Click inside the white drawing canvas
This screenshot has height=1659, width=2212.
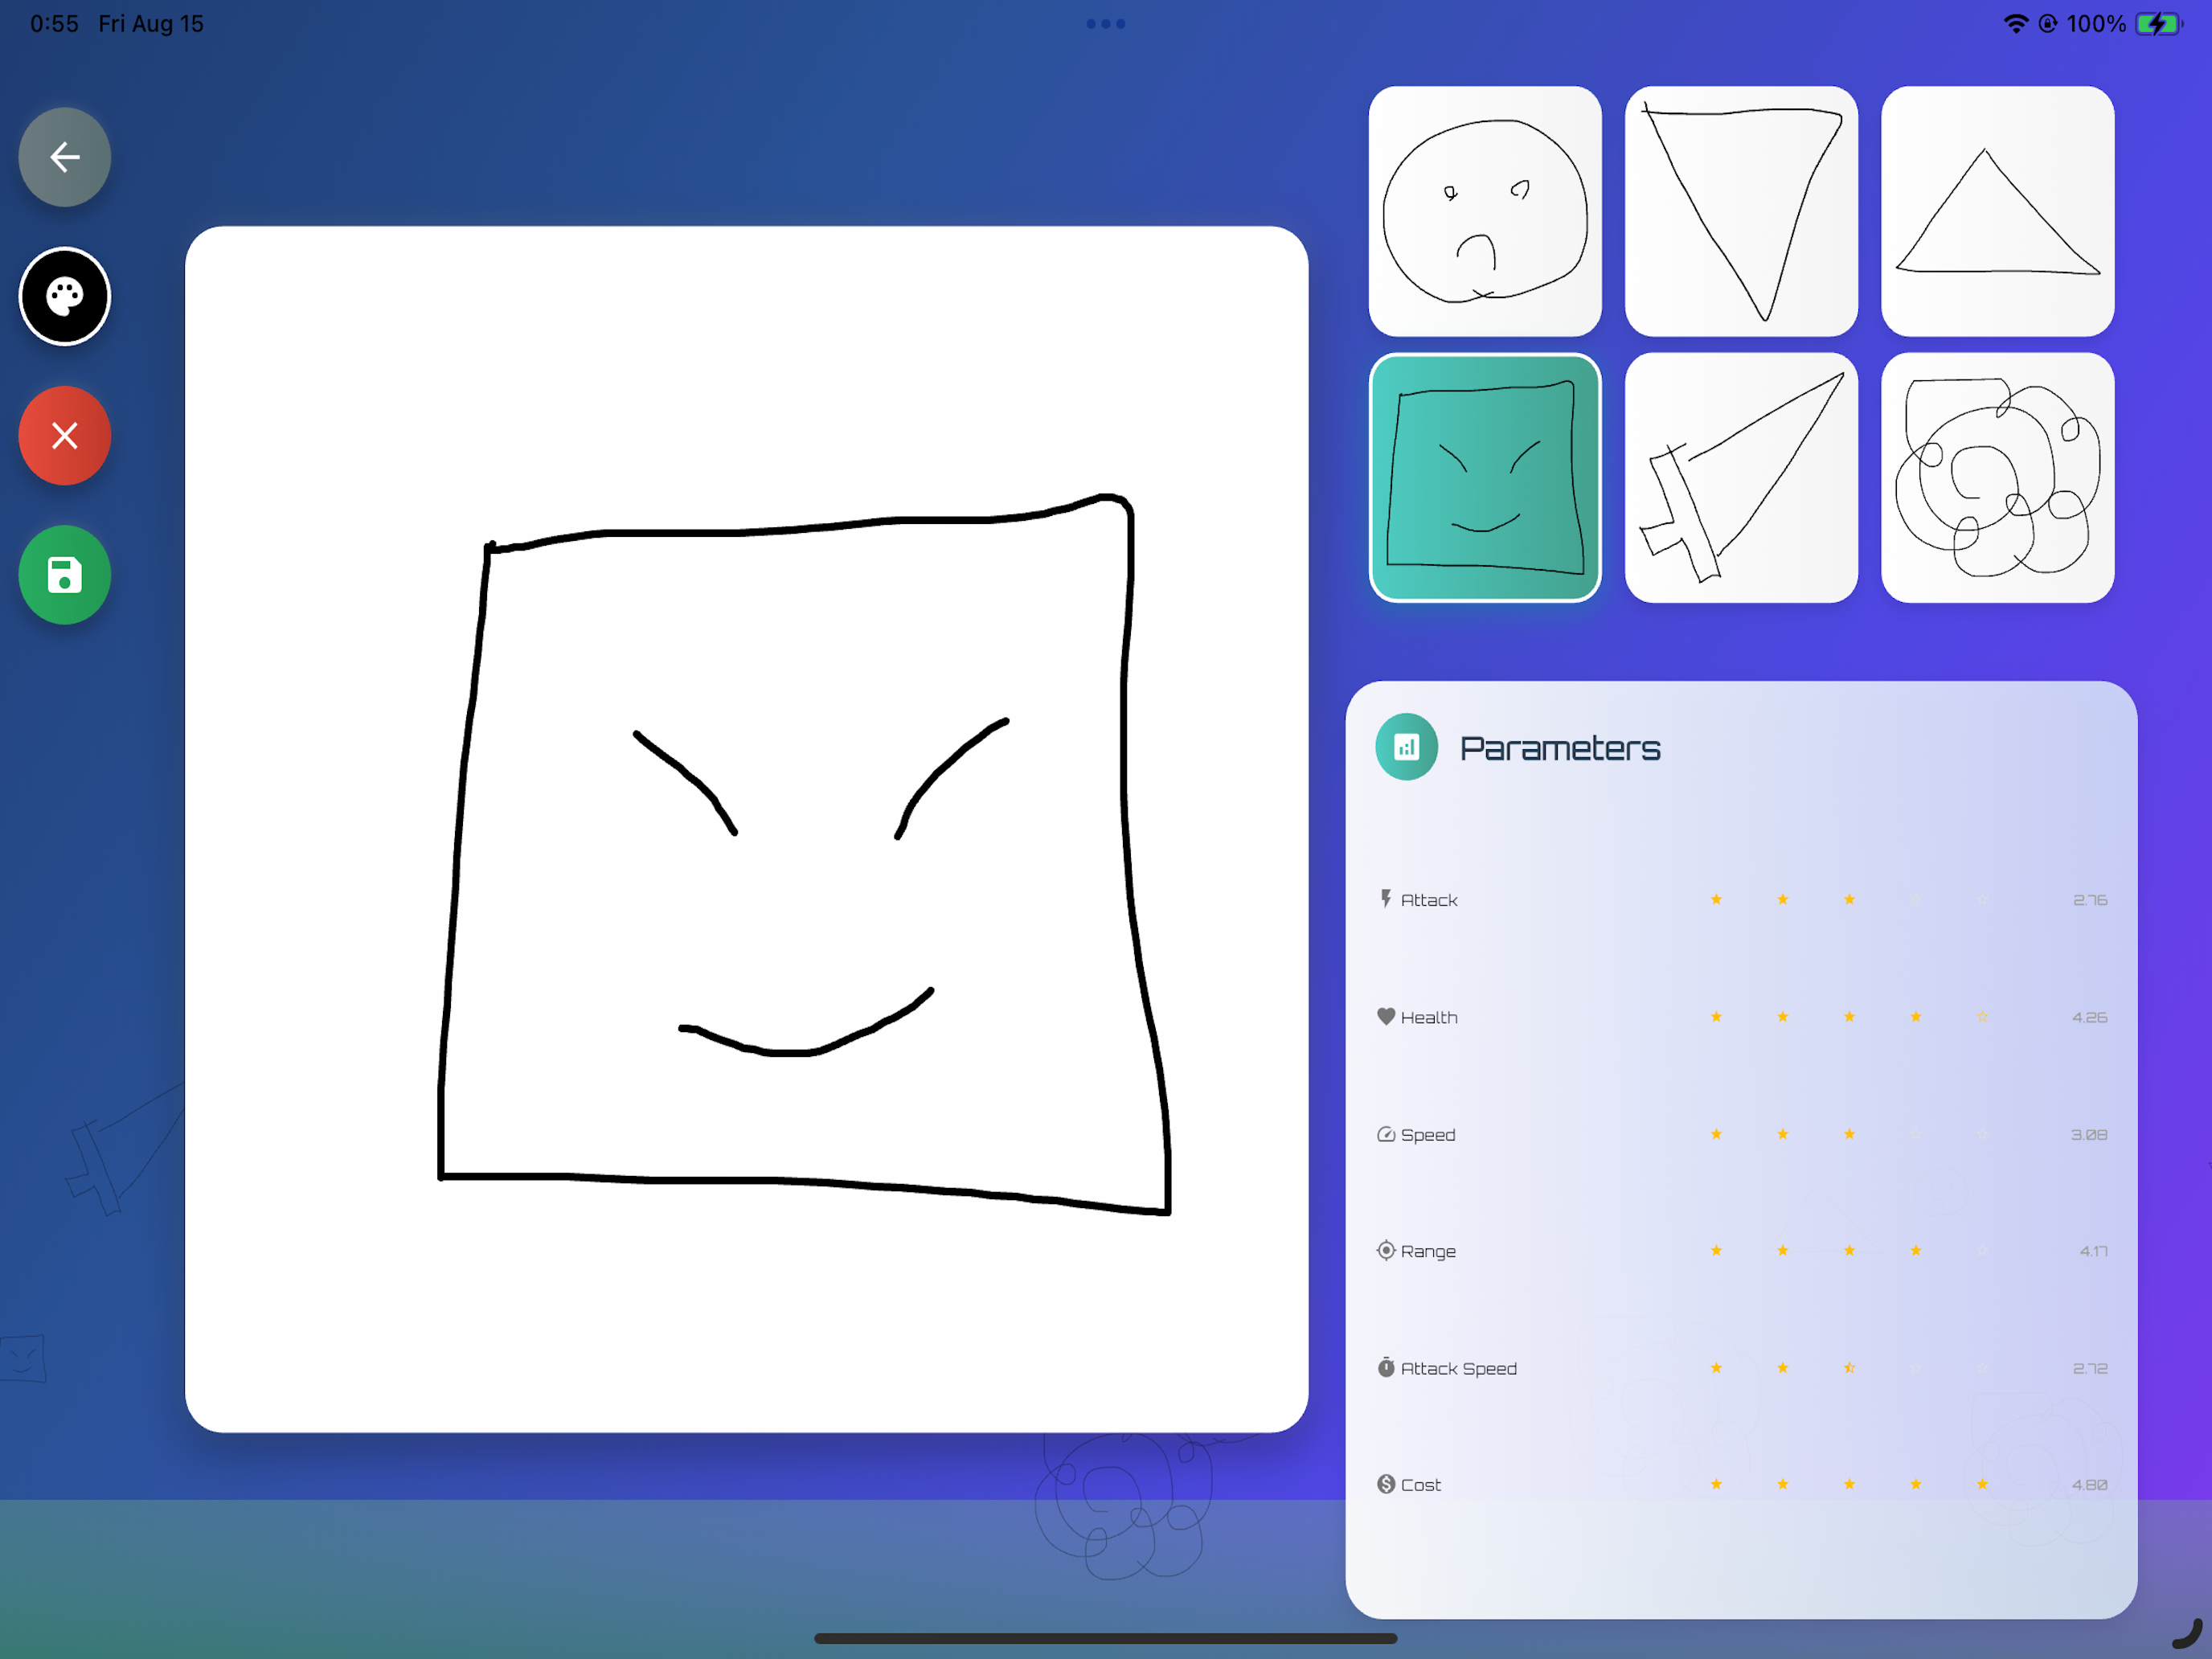coord(746,828)
